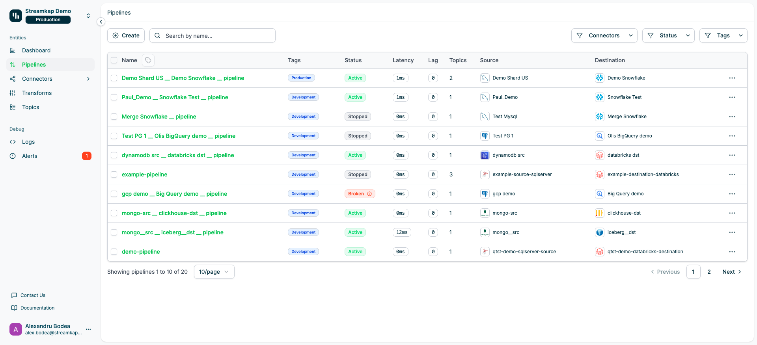This screenshot has height=345, width=757.
Task: Focus the Search by name field
Action: 212,35
